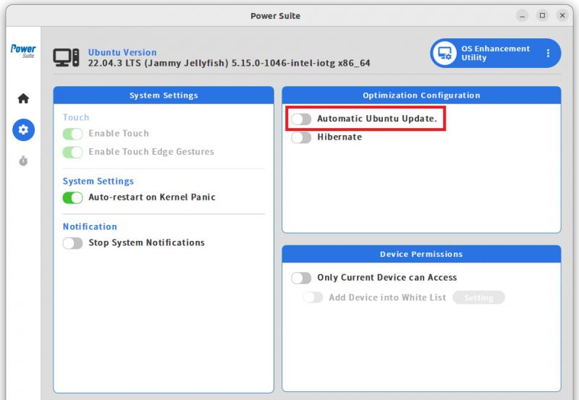Open the stopwatch timer sidebar icon
579x400 pixels.
[x=23, y=161]
